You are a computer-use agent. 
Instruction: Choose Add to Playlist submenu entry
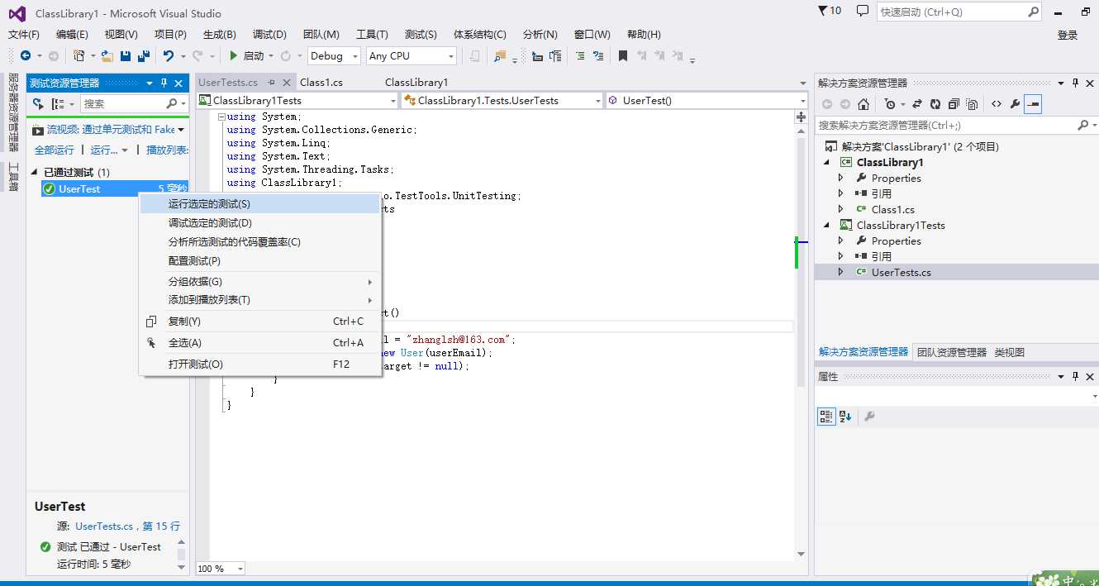tap(259, 299)
